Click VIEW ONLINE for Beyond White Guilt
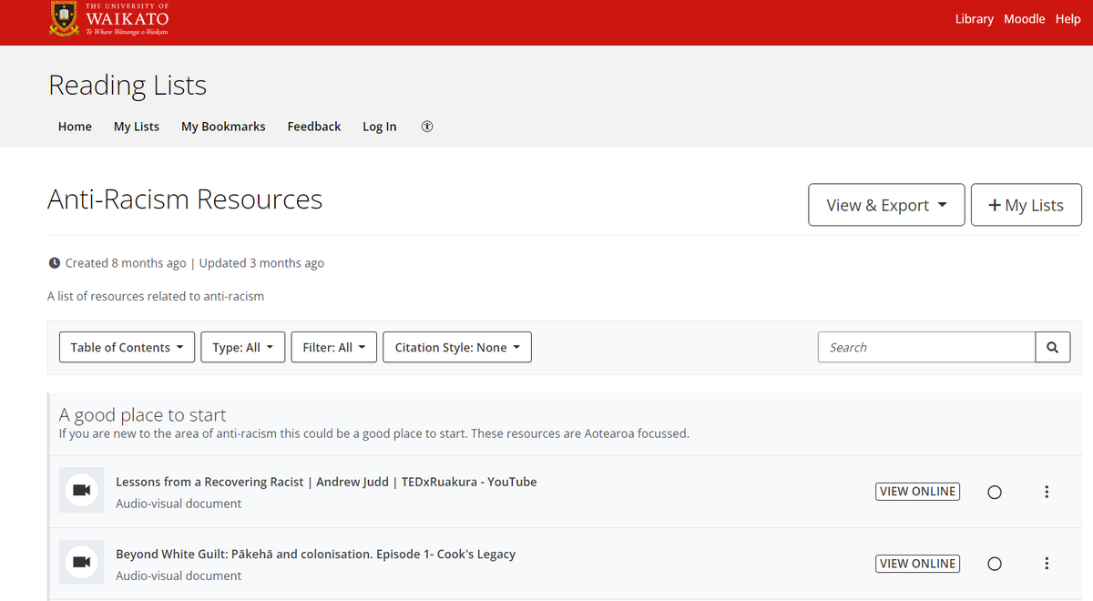Screen dimensions: 1093x601 [x=917, y=563]
